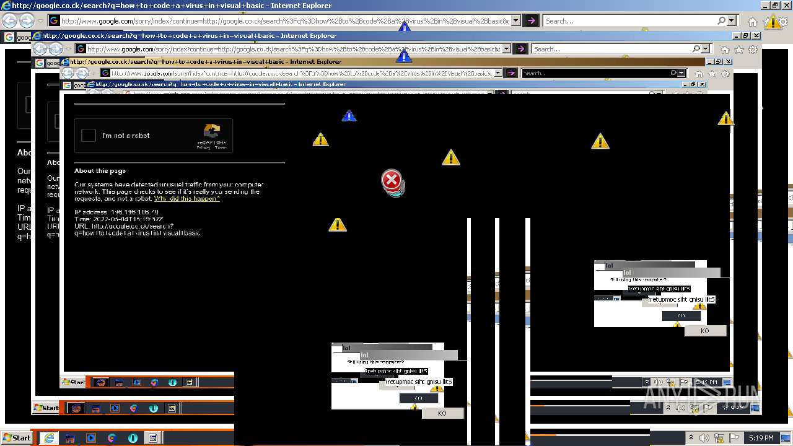Viewport: 793px width, 446px height.
Task: Click the reCAPTCHA logo icon
Action: (x=212, y=131)
